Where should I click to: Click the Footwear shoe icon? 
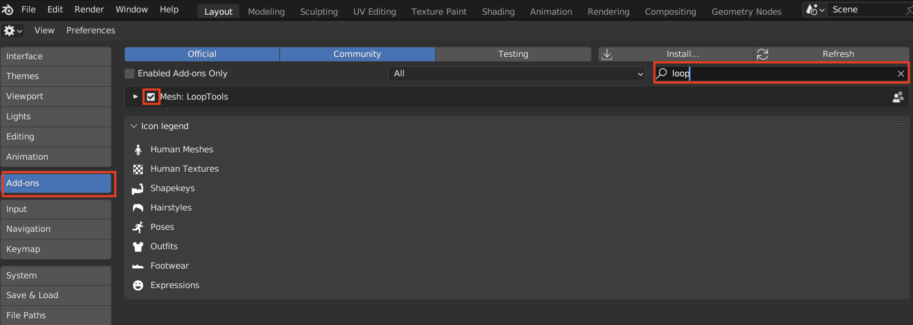coord(138,266)
